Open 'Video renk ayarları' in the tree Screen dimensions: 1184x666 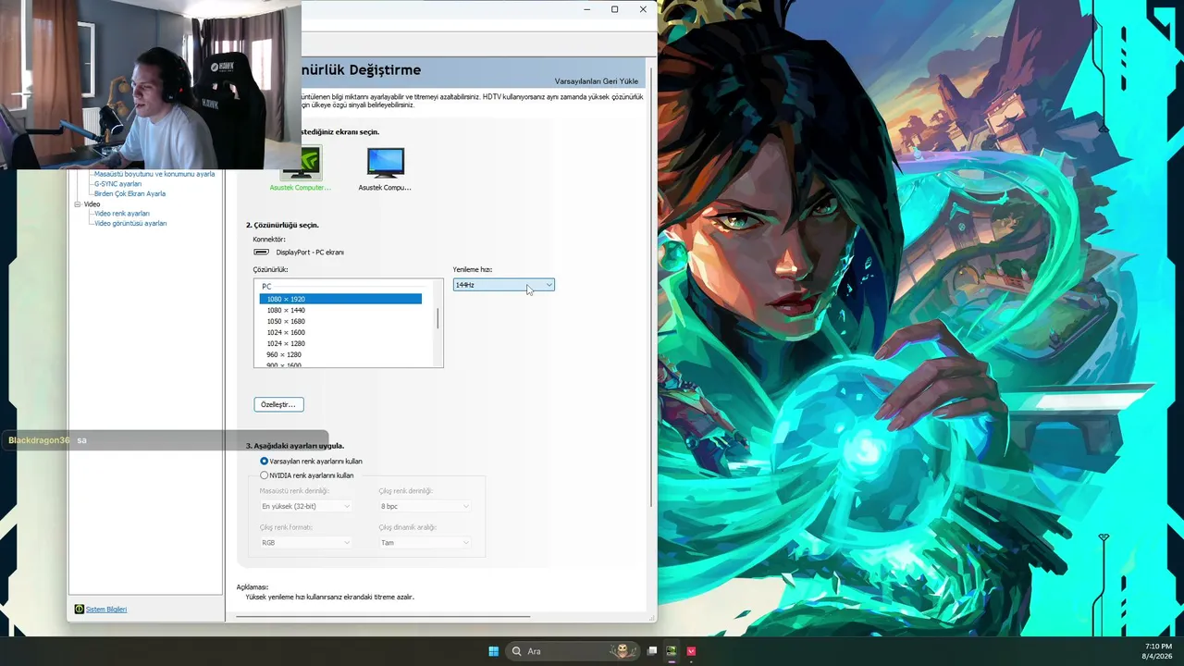[121, 214]
